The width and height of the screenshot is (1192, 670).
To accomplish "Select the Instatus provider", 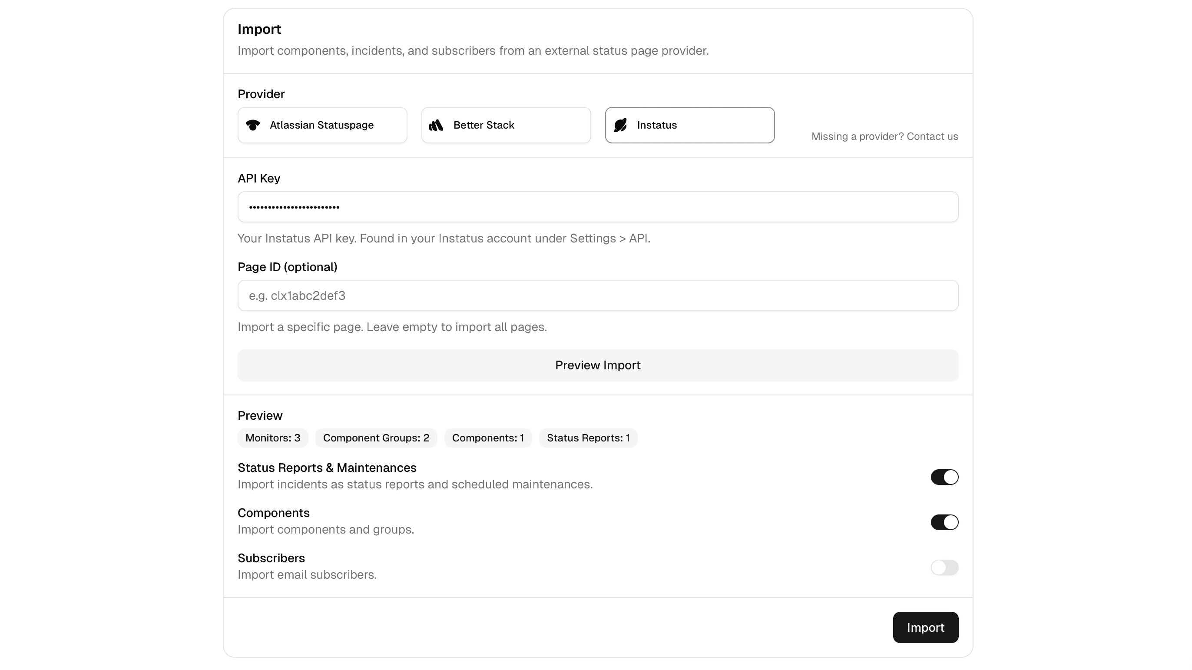I will click(x=689, y=124).
